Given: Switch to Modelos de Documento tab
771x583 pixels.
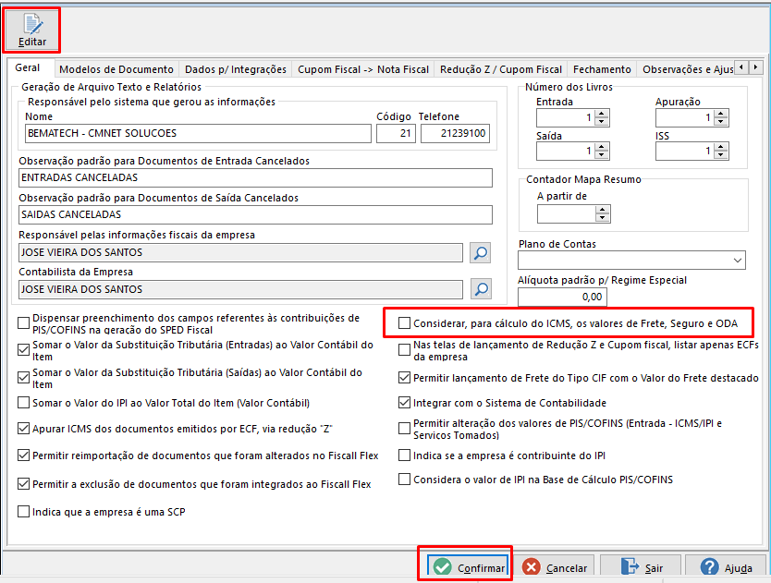Looking at the screenshot, I should [116, 69].
